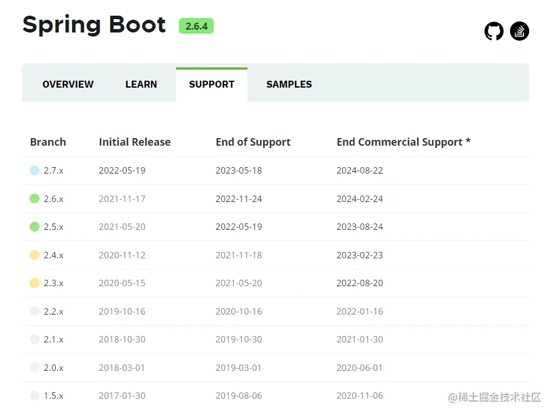
Task: Open the LEARN tab
Action: (141, 84)
